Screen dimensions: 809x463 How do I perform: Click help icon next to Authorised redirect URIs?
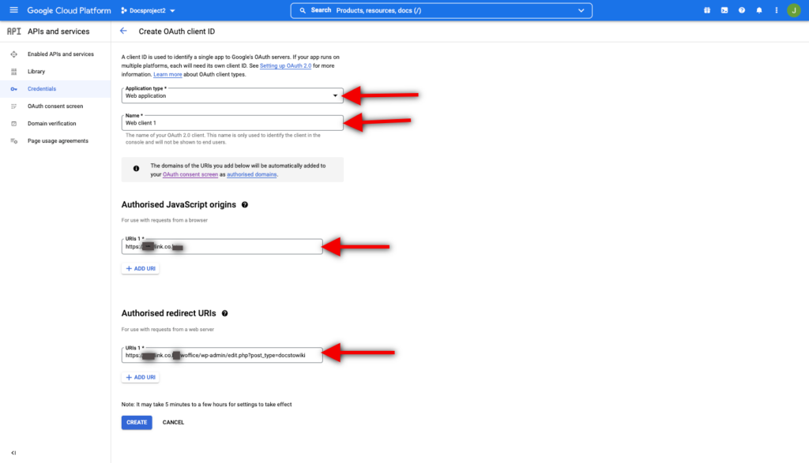click(225, 314)
